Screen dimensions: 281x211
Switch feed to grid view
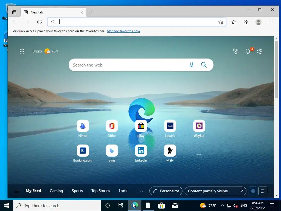253,191
